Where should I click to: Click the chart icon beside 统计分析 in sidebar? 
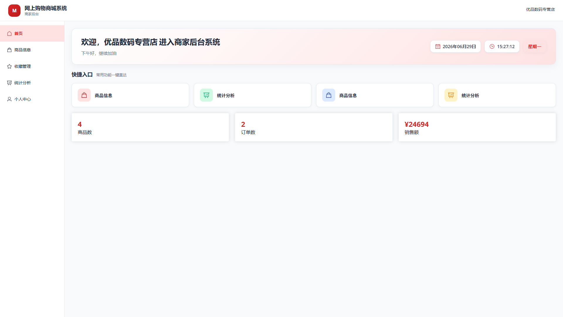coord(9,83)
